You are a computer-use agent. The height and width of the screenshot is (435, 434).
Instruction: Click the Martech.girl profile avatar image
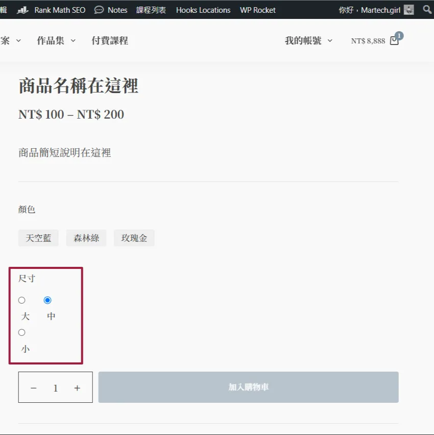pyautogui.click(x=408, y=9)
